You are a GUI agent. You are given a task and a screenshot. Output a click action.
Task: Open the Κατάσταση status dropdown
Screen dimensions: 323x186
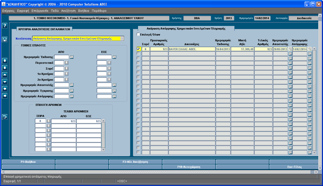(x=122, y=39)
